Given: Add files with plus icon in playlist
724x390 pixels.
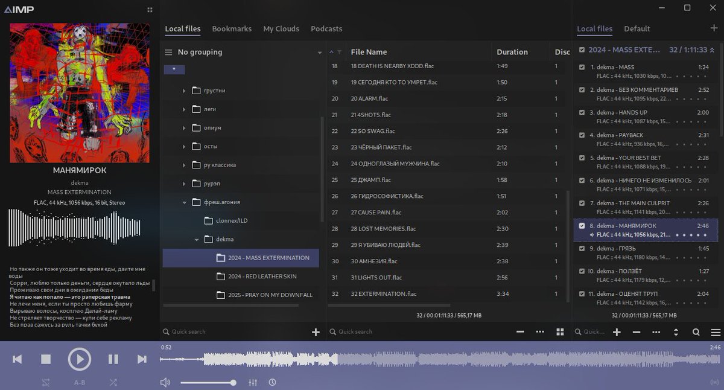Looking at the screenshot, I should coord(617,332).
